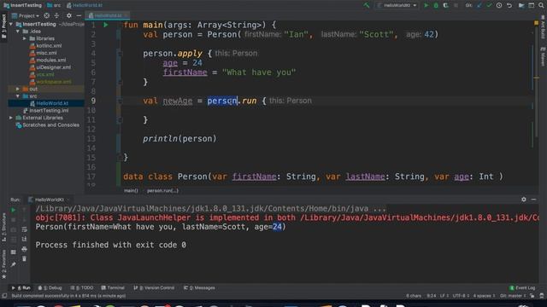Open the Project view selector dropdown
This screenshot has width=547, height=307.
26,15
